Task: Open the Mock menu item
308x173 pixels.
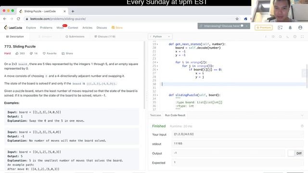Action: coord(60,28)
